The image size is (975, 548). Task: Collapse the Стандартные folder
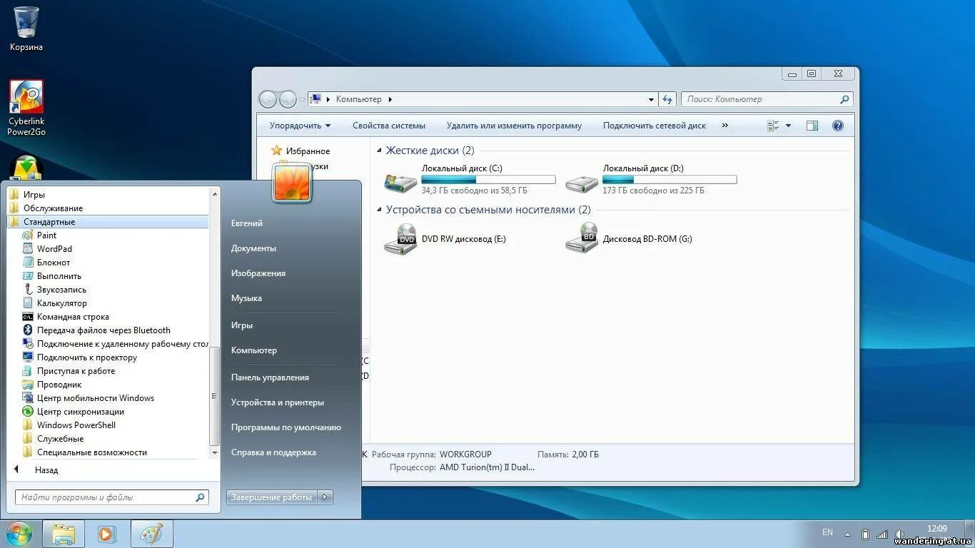point(107,221)
